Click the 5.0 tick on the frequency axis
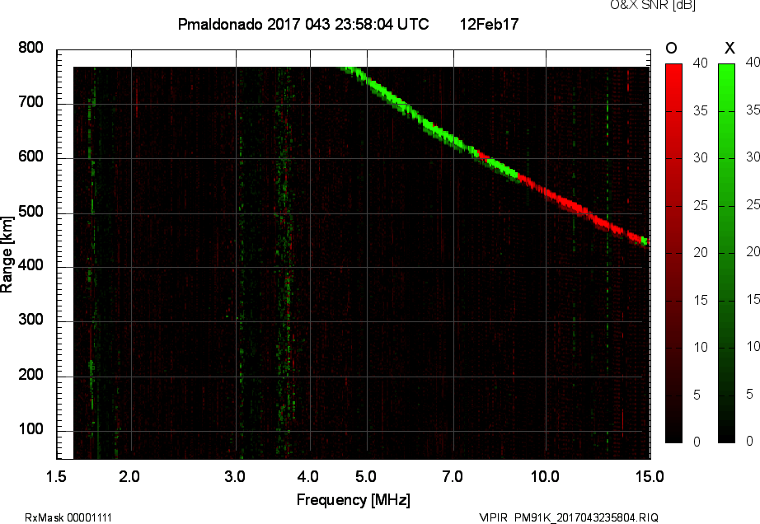This screenshot has width=760, height=524. click(367, 475)
